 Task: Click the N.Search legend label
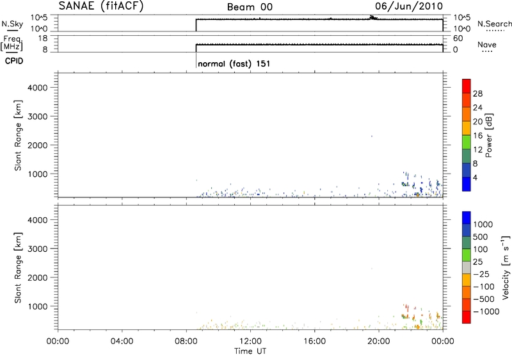494,24
